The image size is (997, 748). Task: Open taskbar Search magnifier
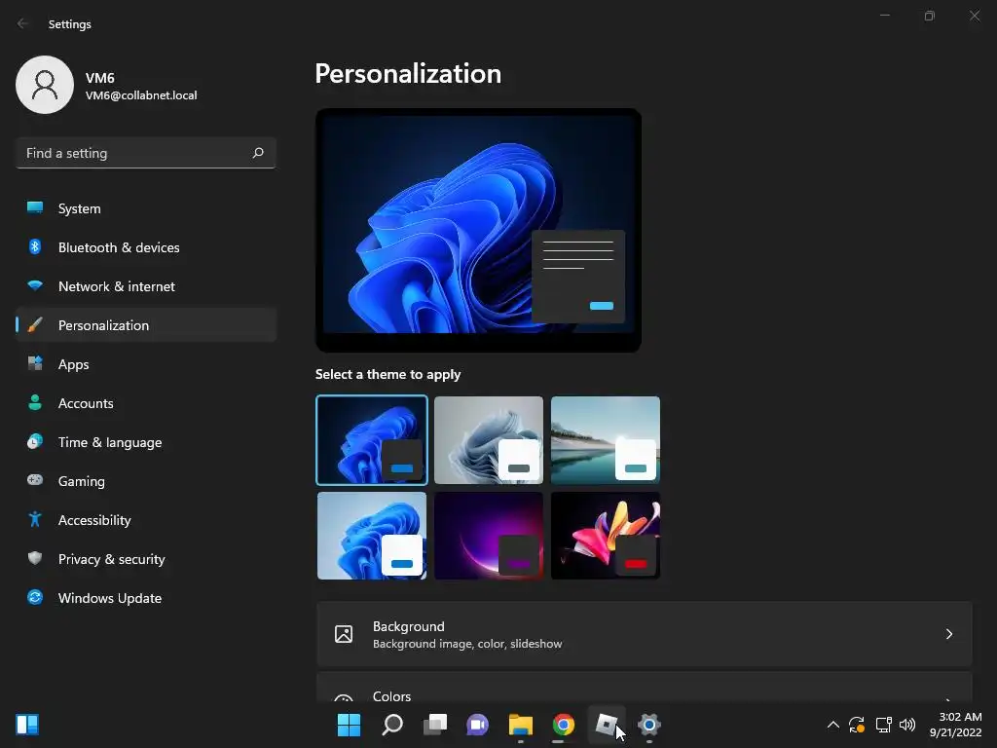[391, 725]
